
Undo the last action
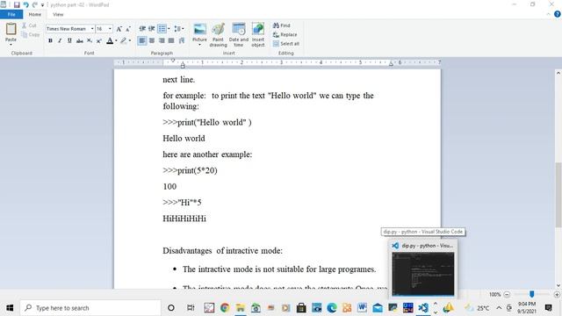25,4
